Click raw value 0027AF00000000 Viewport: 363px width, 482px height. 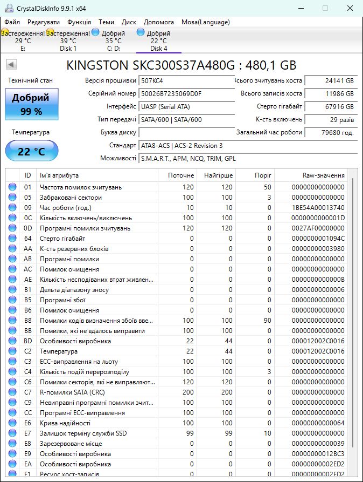318,228
